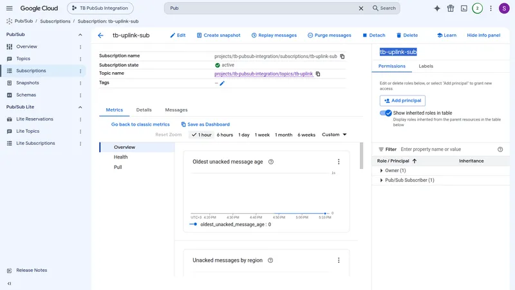Switch to the Messages tab
This screenshot has height=290, width=515.
click(176, 110)
